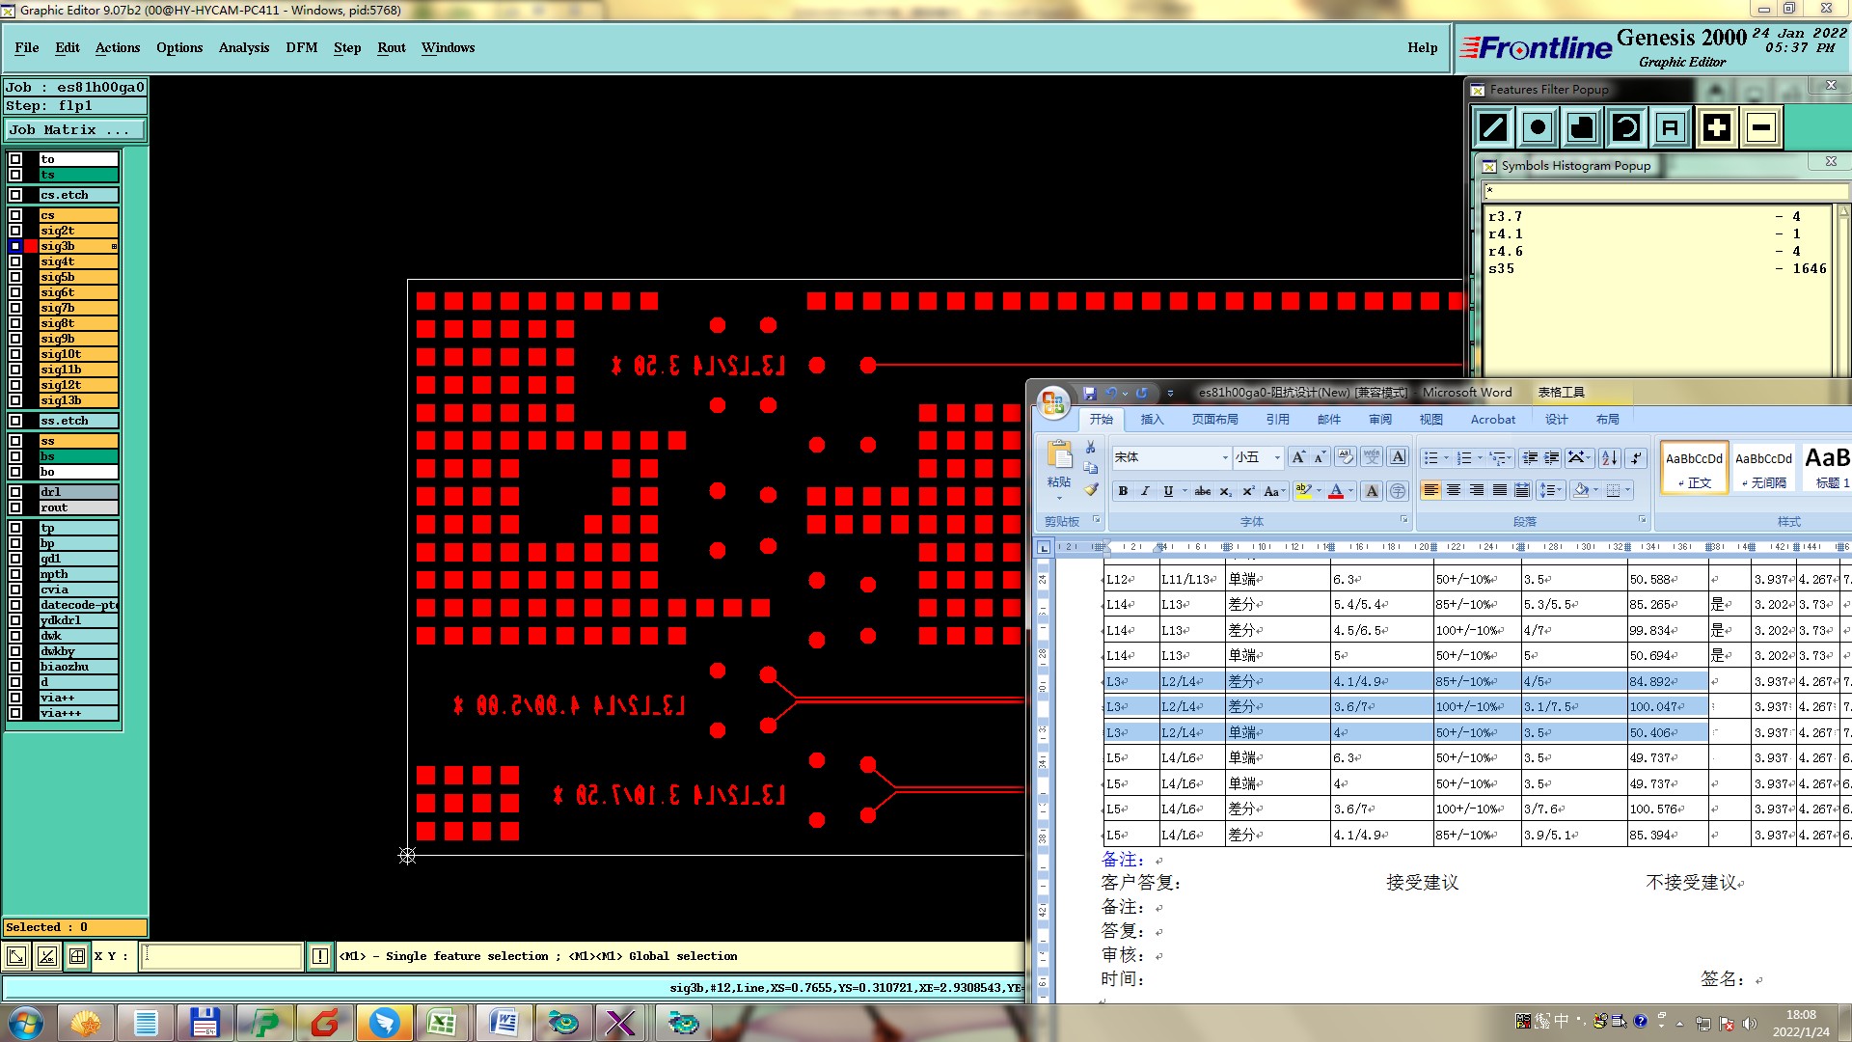Click the Format Painter brush icon
The width and height of the screenshot is (1852, 1042).
click(x=1091, y=490)
